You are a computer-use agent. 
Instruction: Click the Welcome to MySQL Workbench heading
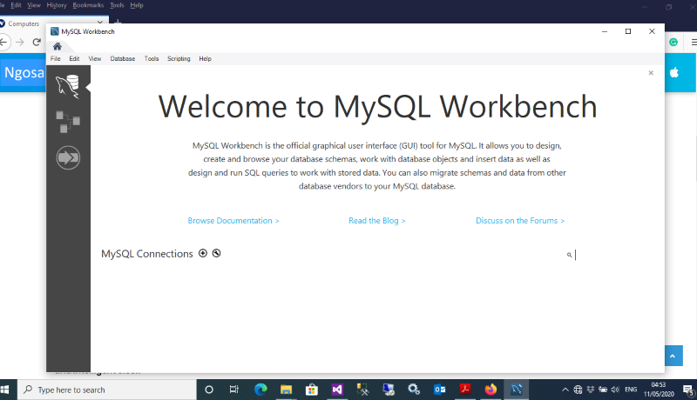tap(377, 107)
